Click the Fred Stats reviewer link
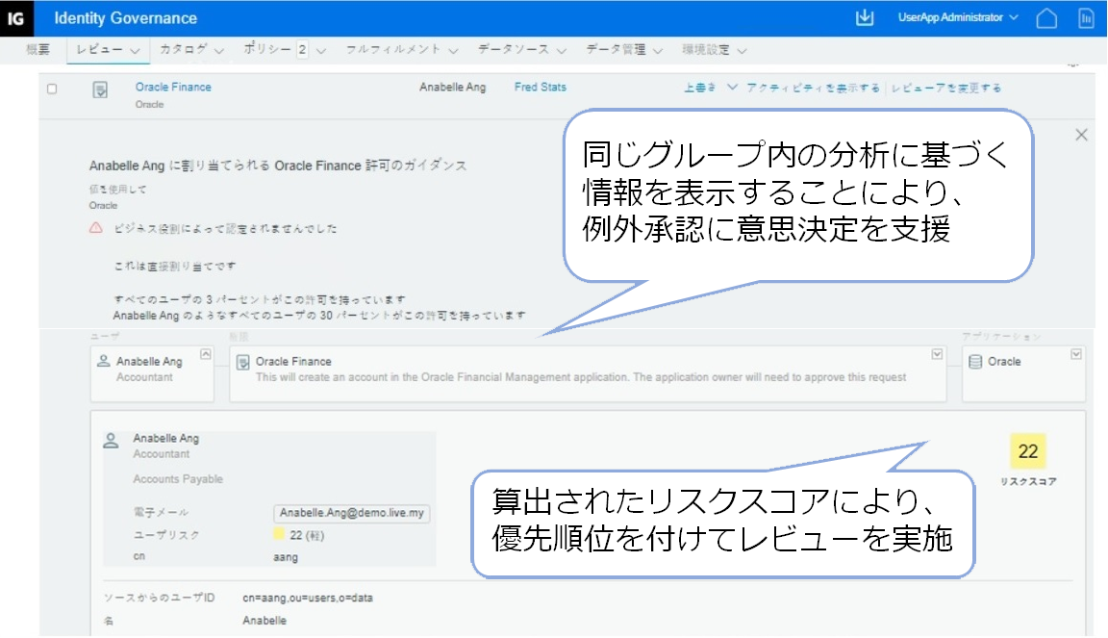1108x638 pixels. point(540,87)
